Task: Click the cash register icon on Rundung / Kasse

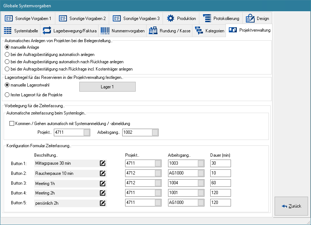Action: tap(153, 31)
